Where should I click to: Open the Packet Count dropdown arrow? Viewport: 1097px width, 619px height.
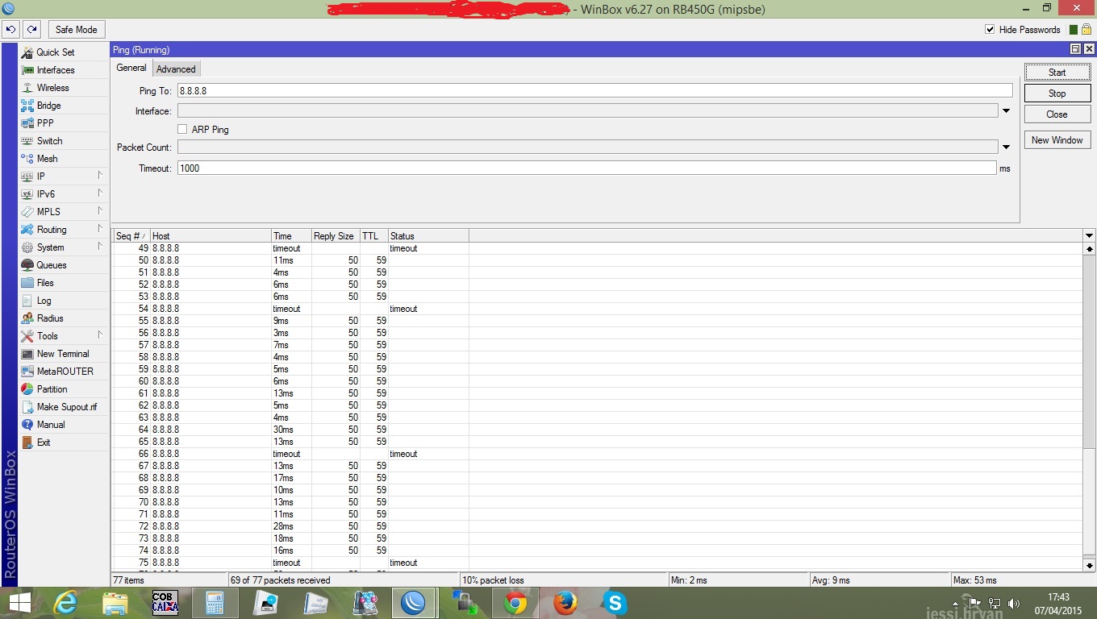click(x=1006, y=147)
